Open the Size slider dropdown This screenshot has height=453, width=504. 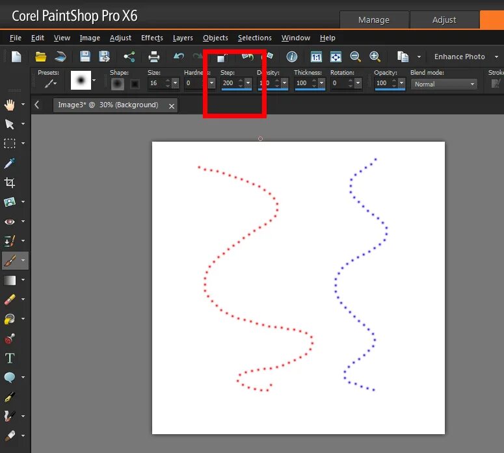coord(175,83)
